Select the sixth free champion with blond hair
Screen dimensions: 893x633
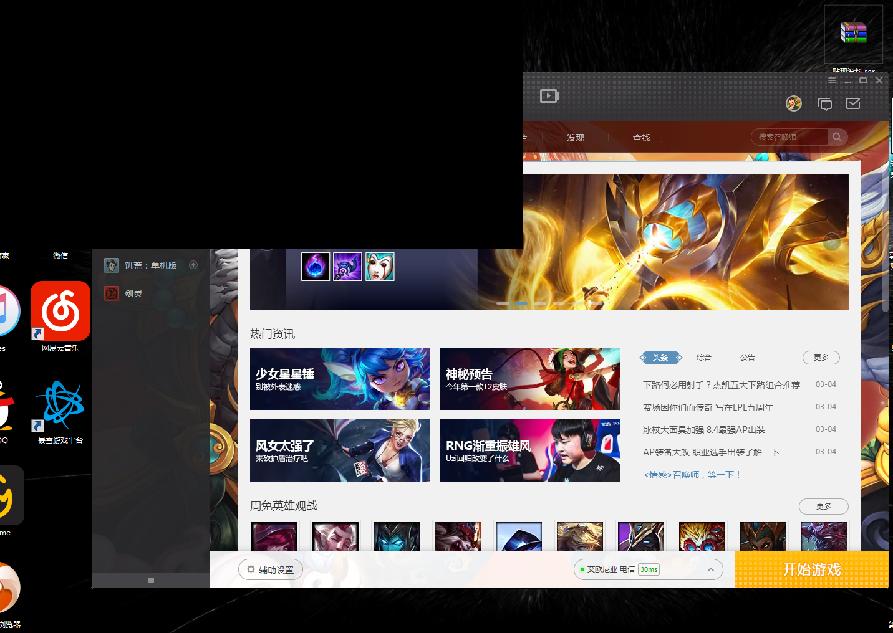[580, 536]
